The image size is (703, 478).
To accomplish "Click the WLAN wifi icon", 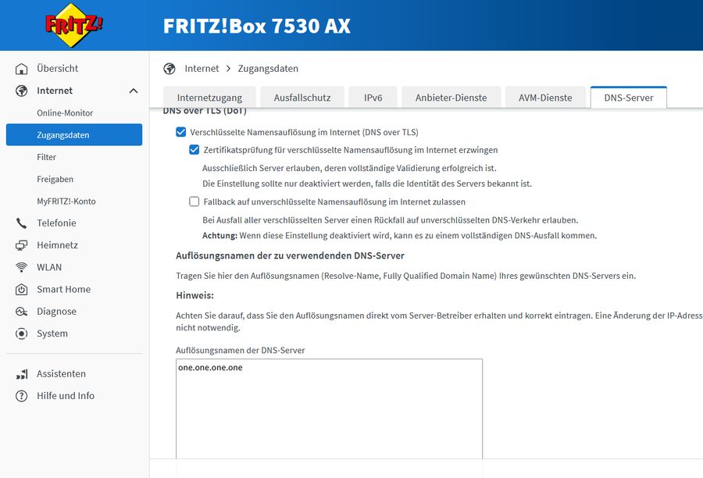I will (x=22, y=267).
